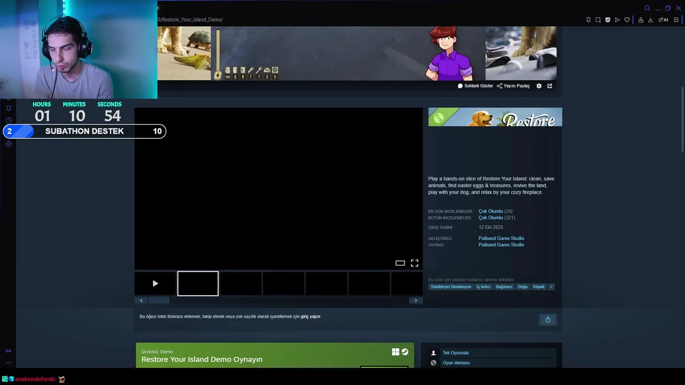This screenshot has width=685, height=385.
Task: Open the sidebar three-dots more menu
Action: tap(9, 363)
